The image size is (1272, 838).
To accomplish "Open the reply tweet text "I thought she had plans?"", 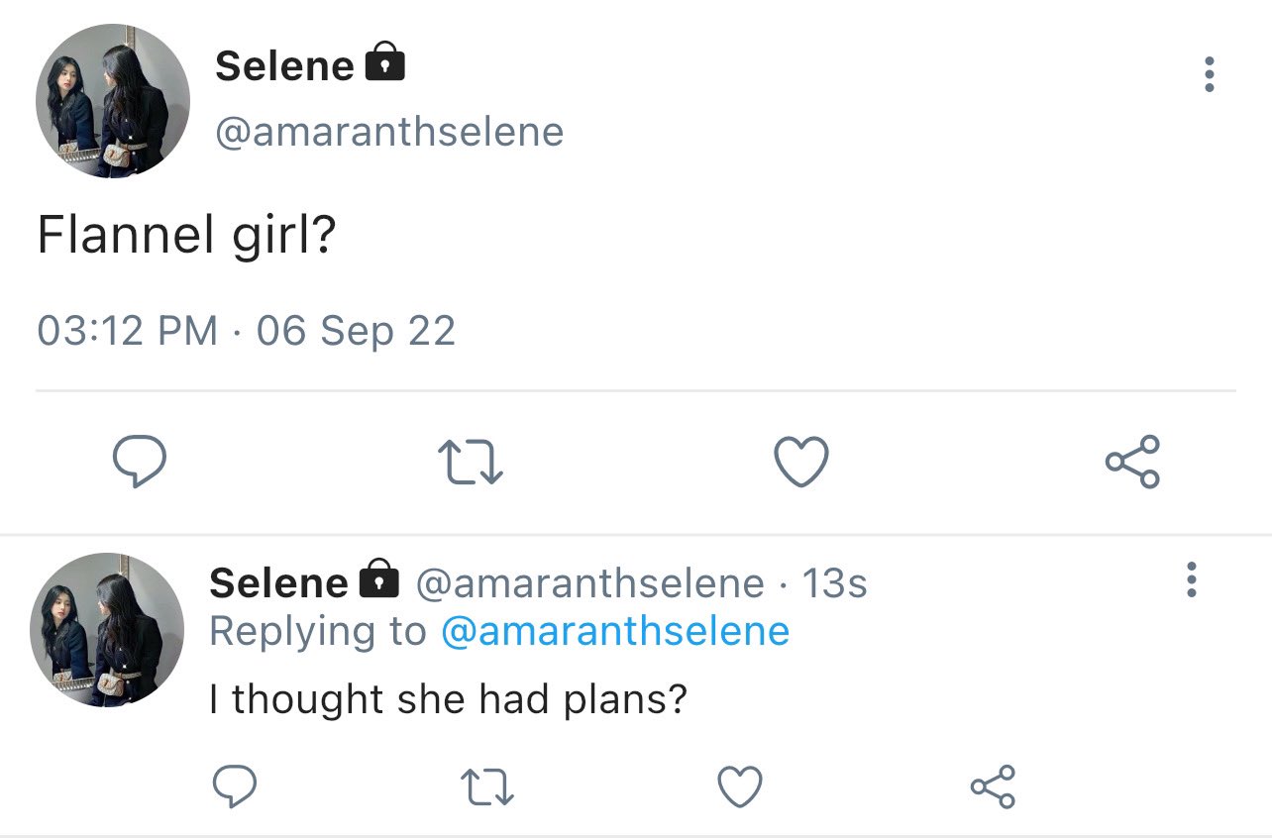I will [x=448, y=699].
